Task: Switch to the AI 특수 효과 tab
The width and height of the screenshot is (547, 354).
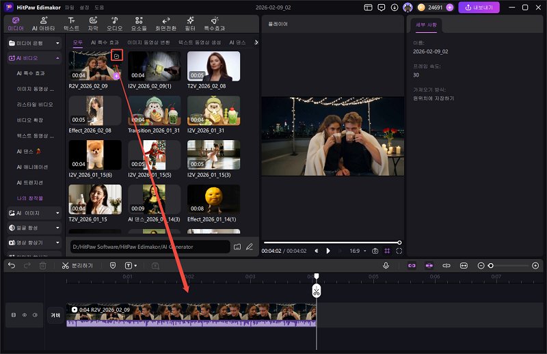Action: pos(105,42)
